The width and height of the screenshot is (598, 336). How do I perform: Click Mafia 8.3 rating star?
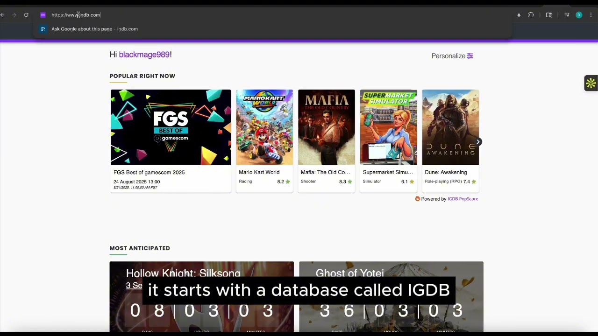point(350,182)
